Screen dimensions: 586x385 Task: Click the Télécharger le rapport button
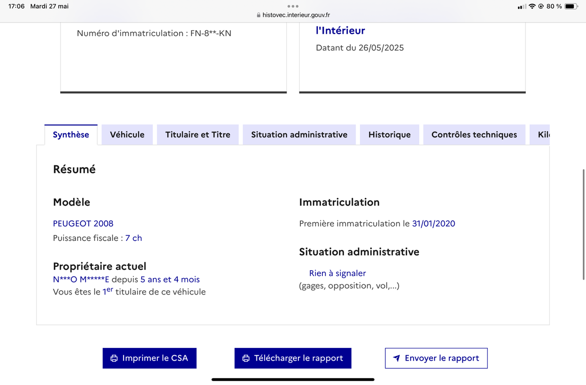pos(293,358)
